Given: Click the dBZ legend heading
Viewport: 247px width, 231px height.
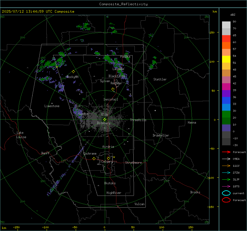Looking at the screenshot, I should pyautogui.click(x=233, y=15).
